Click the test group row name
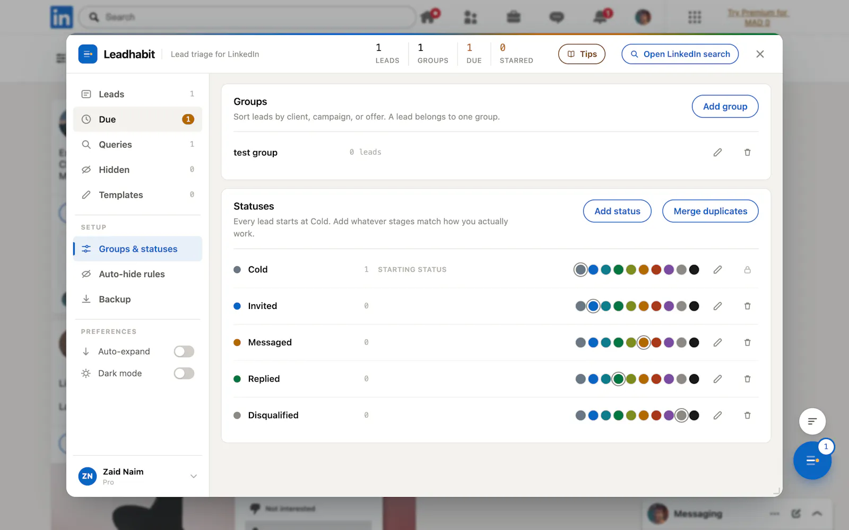 255,153
